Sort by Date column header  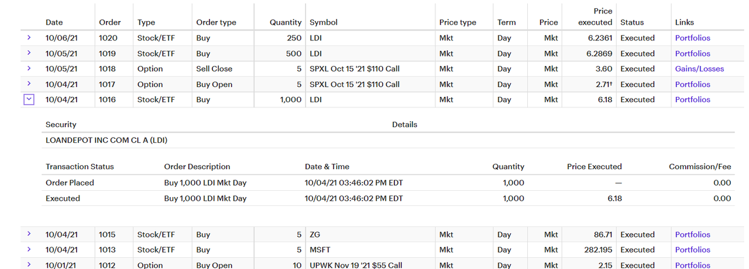point(54,22)
